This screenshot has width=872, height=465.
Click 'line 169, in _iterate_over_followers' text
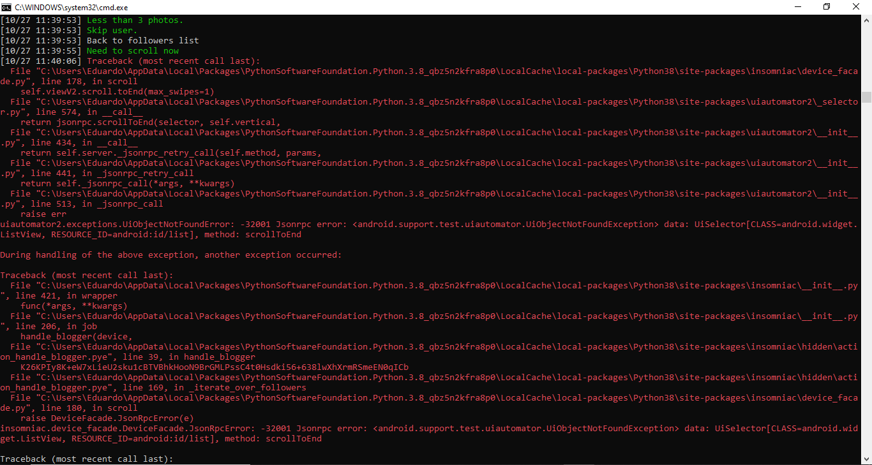214,388
